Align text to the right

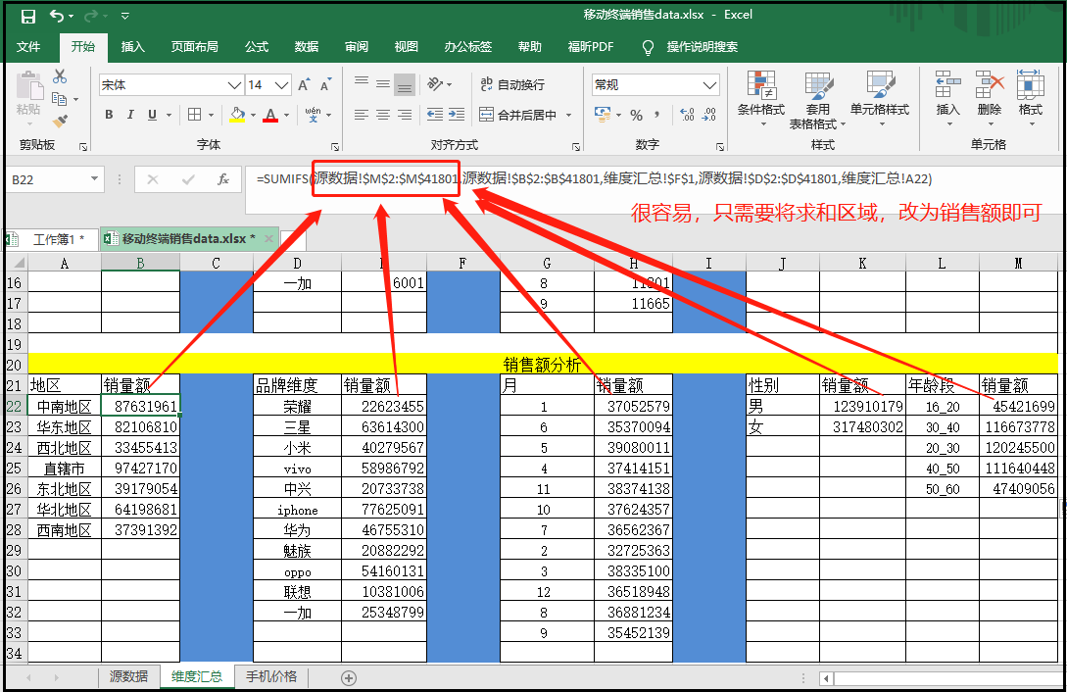coord(405,115)
